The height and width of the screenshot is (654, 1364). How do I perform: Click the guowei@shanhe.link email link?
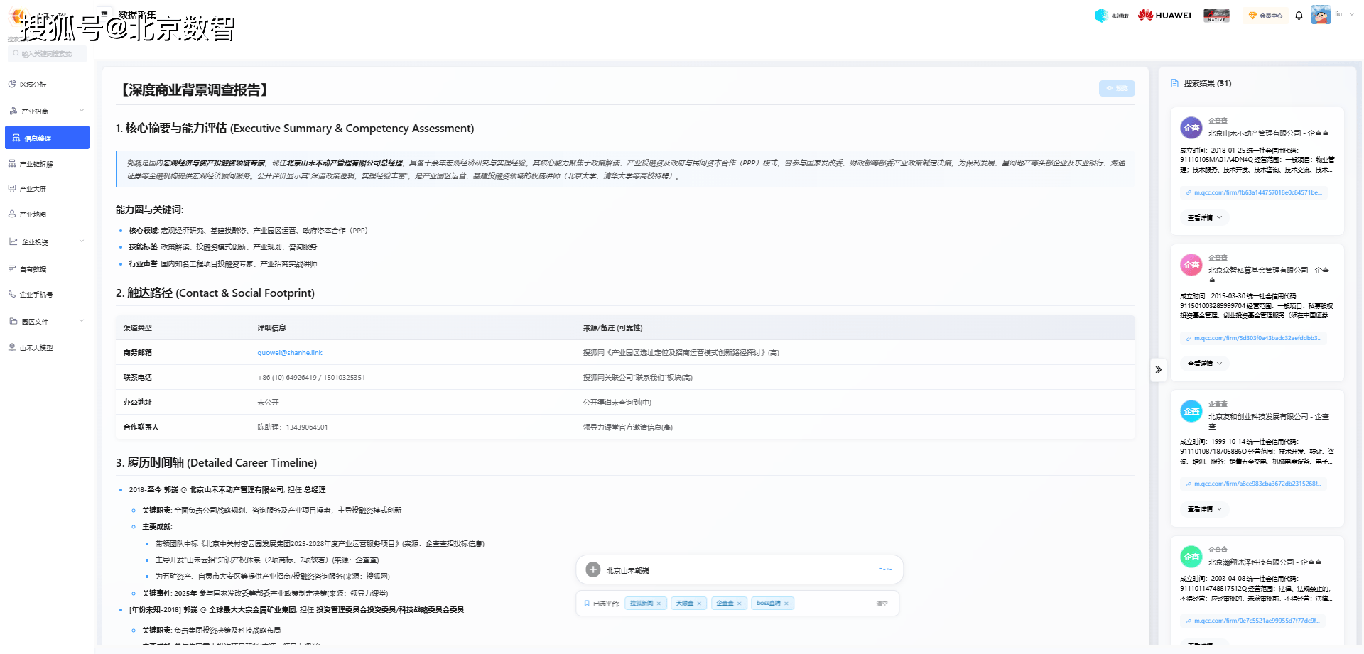[290, 353]
